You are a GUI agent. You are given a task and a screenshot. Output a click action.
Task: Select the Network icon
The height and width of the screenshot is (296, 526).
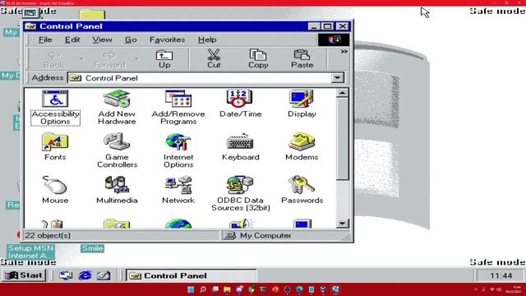pos(178,190)
